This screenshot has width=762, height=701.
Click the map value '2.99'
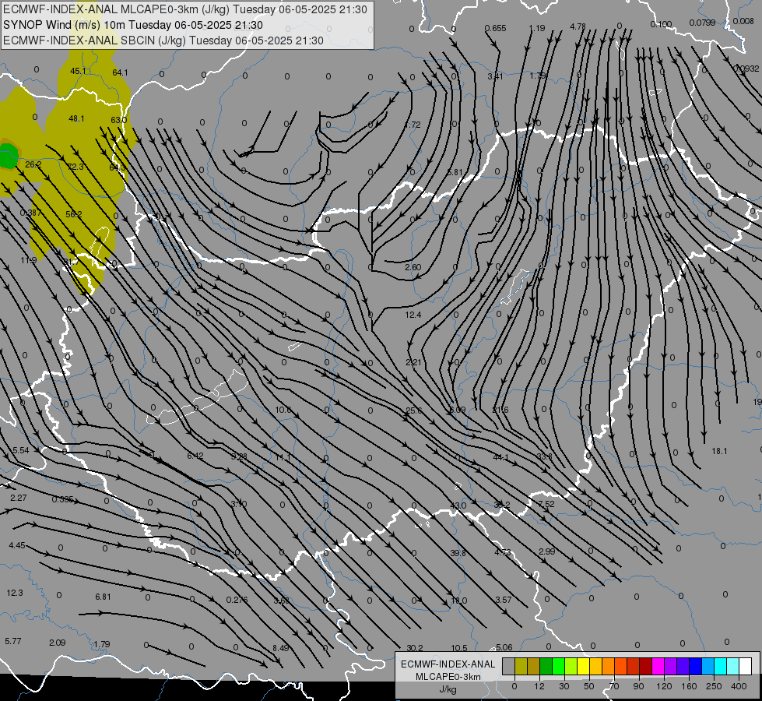546,551
